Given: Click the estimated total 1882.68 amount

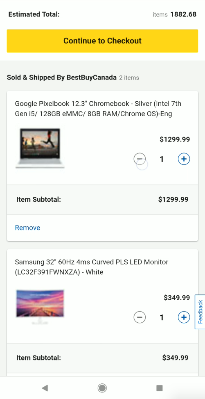Looking at the screenshot, I should (183, 14).
